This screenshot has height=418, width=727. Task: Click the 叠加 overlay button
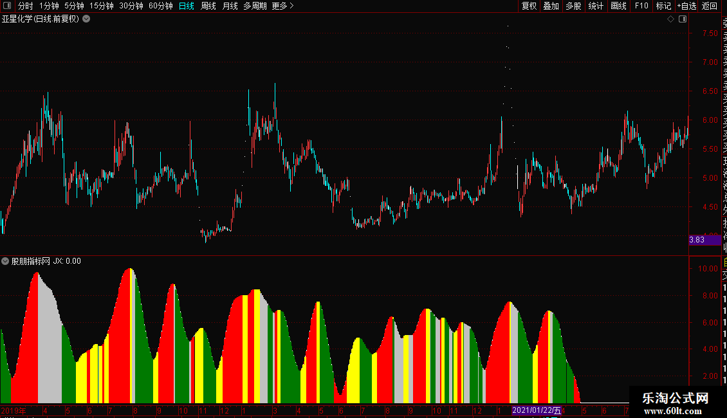[x=551, y=6]
